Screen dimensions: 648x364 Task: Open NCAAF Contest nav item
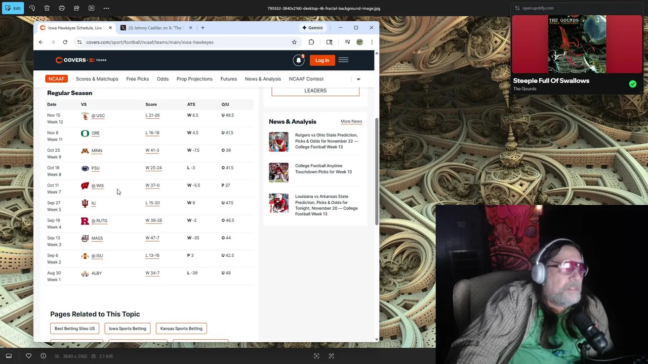[306, 79]
